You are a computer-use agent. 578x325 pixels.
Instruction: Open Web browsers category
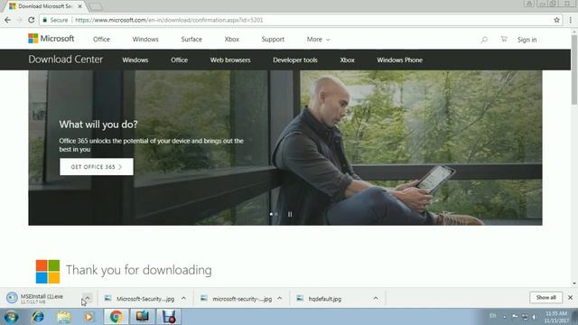(230, 60)
